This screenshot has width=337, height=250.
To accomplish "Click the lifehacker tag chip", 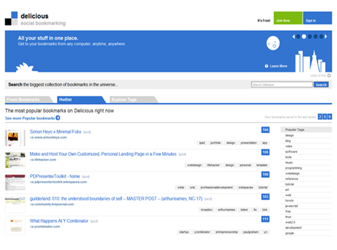I will [213, 165].
